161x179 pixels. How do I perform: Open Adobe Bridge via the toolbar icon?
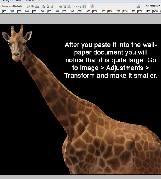[139, 6]
